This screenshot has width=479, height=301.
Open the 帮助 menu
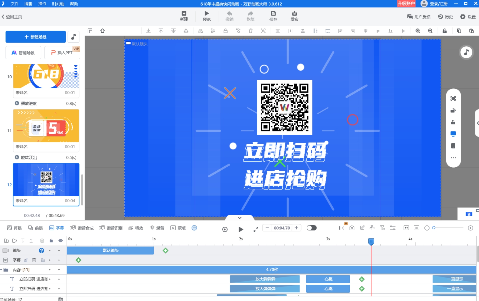(x=74, y=4)
